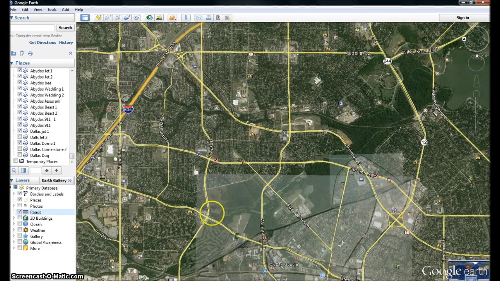Toggle the sunlight across landscape icon

(x=159, y=18)
